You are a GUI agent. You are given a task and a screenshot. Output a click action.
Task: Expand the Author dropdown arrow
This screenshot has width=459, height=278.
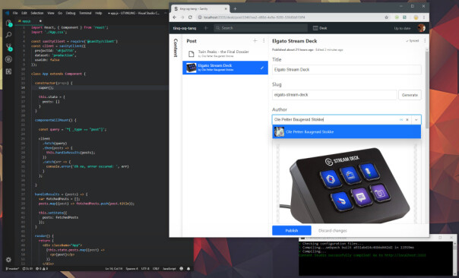point(416,120)
